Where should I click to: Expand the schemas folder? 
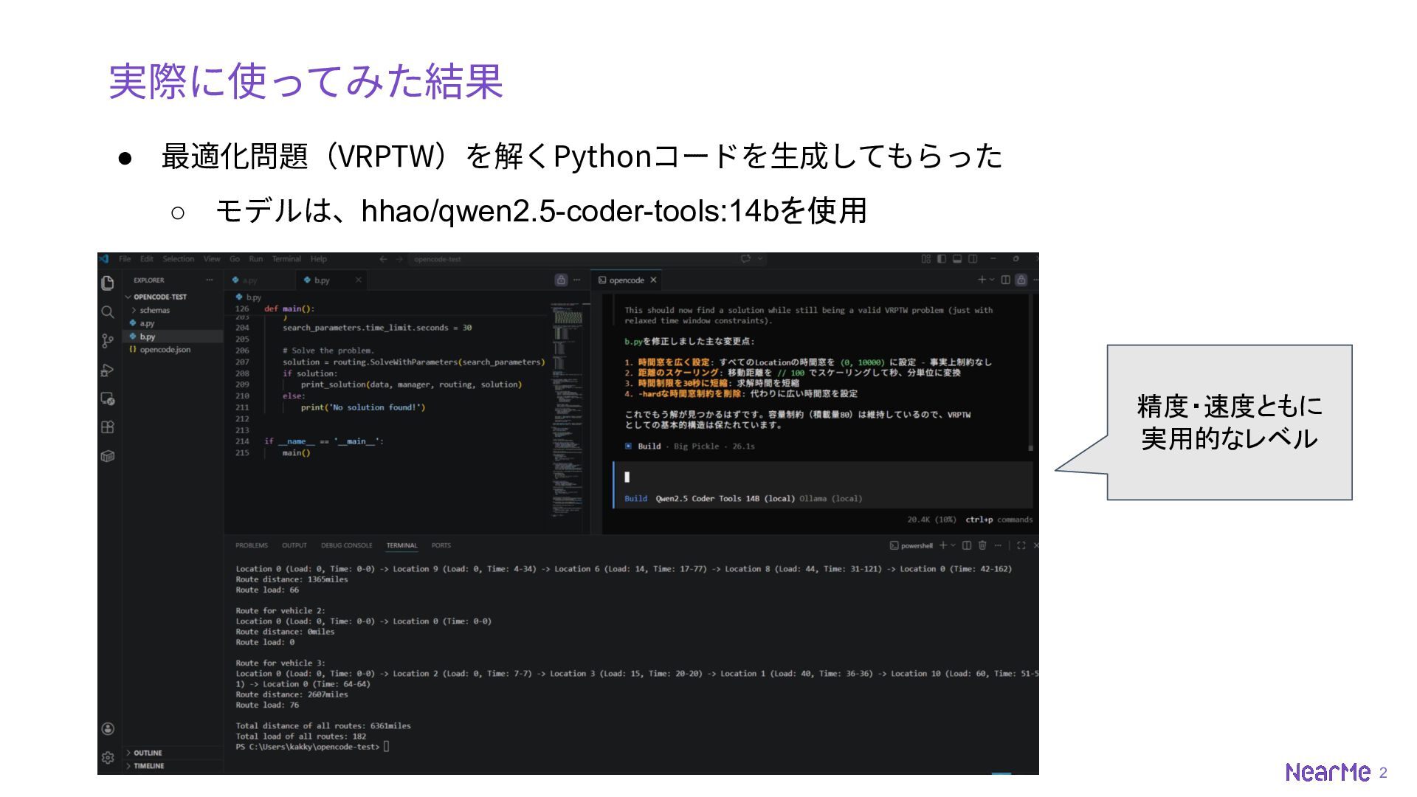(x=154, y=310)
